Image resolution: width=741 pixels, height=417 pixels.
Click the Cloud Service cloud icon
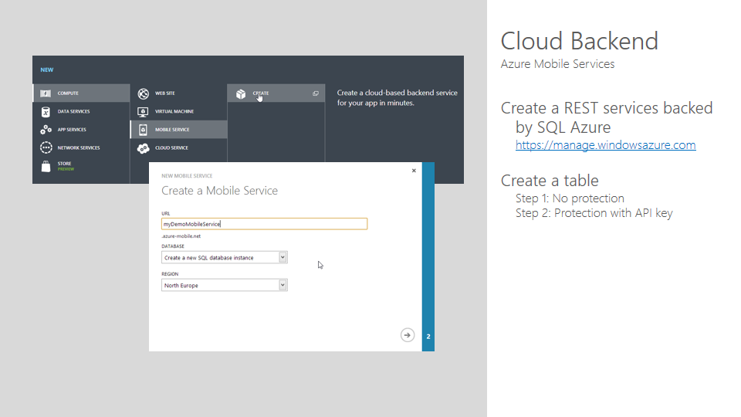[x=144, y=148]
